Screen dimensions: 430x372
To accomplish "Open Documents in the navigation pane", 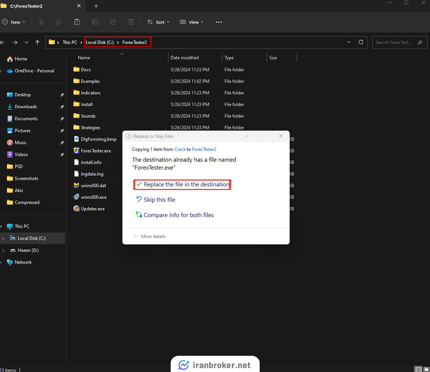I will (26, 119).
